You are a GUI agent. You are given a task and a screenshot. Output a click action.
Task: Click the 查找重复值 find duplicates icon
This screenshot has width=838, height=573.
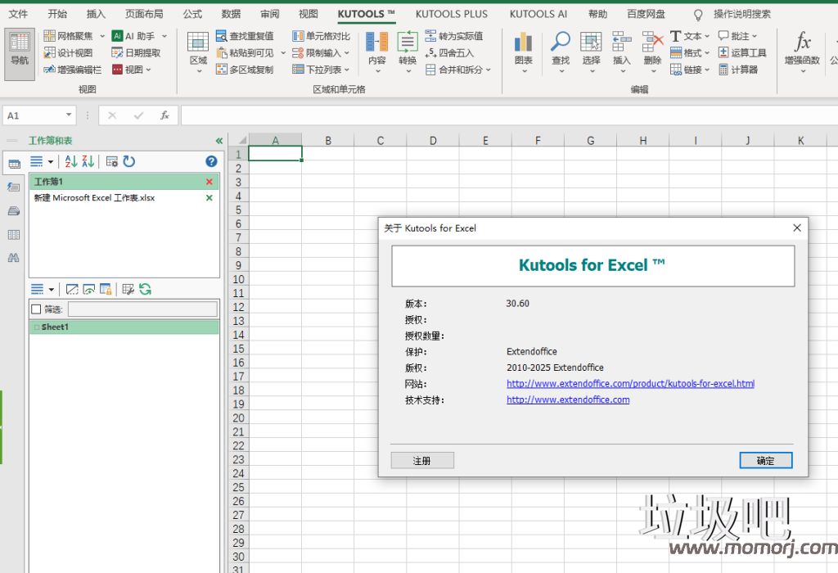222,36
